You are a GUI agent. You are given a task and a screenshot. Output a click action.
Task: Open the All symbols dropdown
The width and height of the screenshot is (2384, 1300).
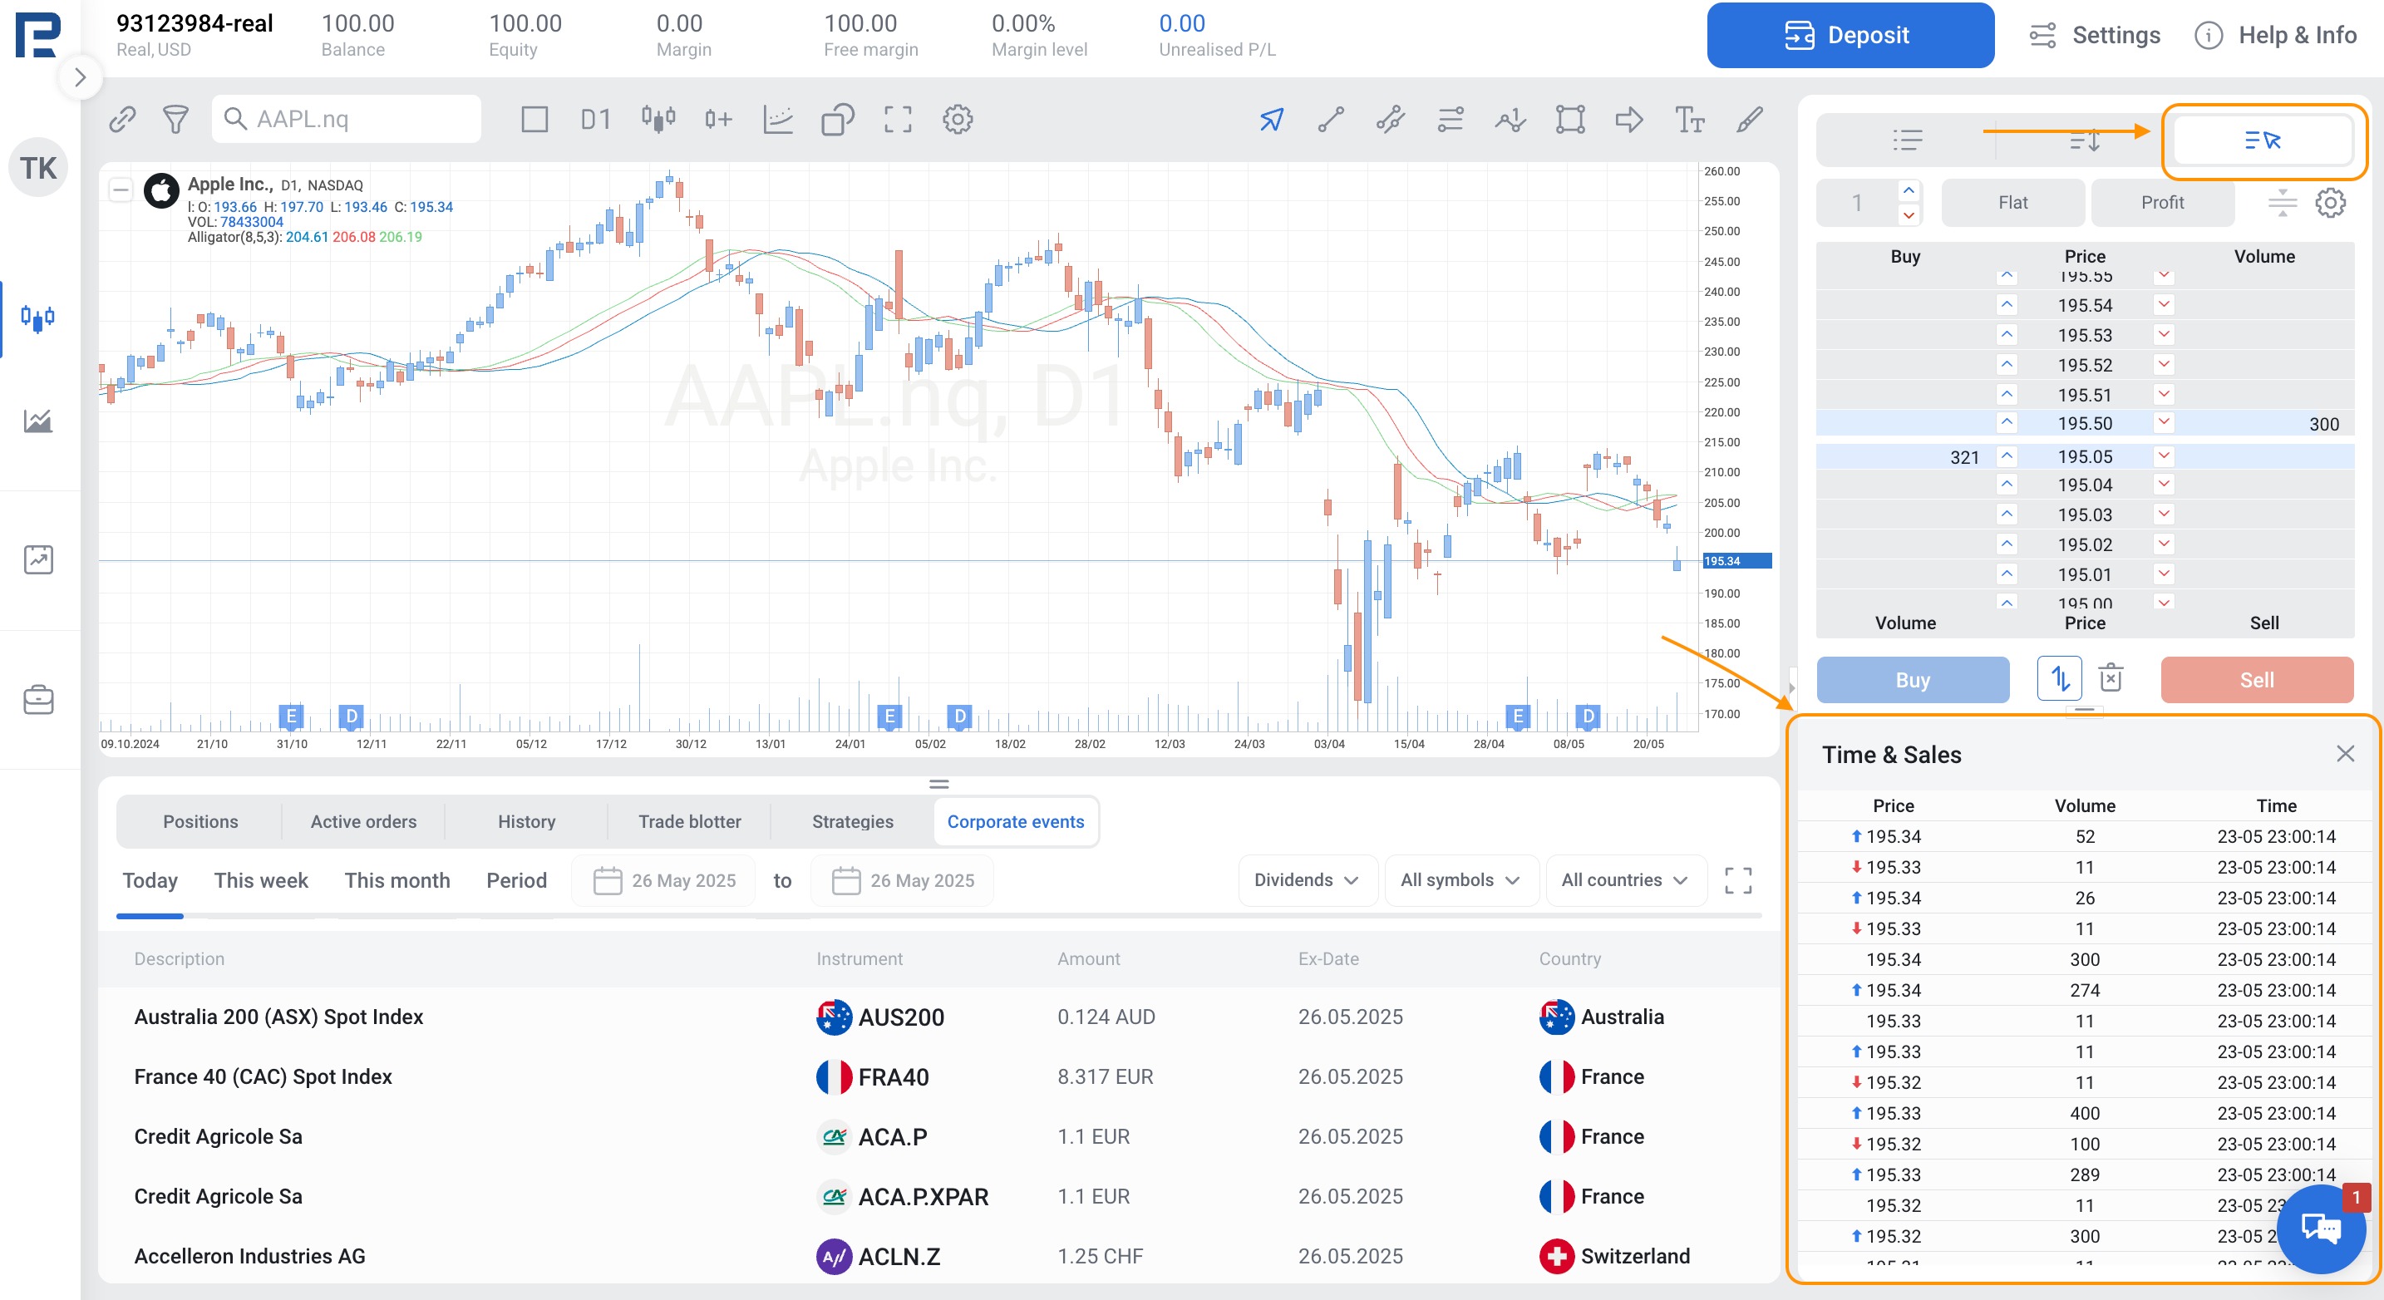[1460, 880]
